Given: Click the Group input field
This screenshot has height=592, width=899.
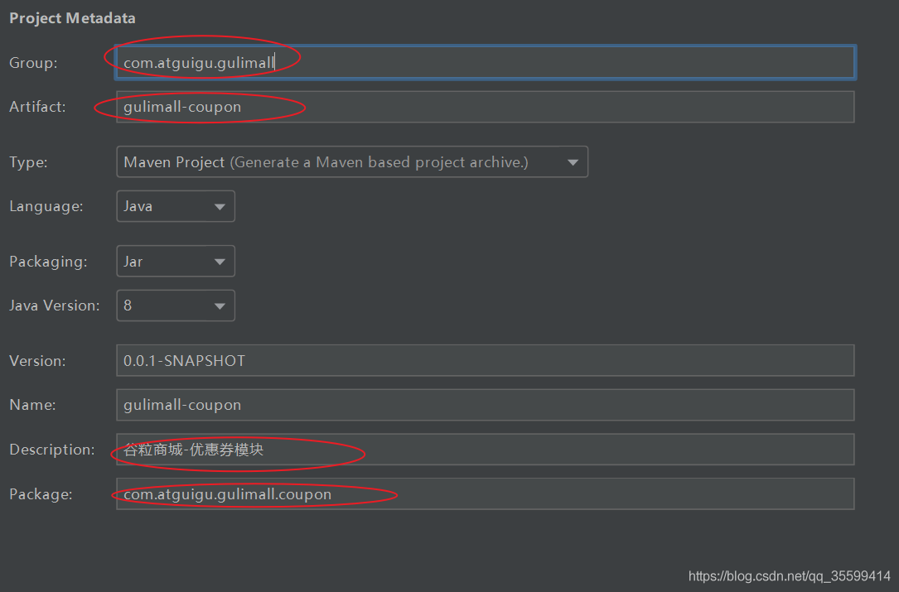Looking at the screenshot, I should [485, 62].
